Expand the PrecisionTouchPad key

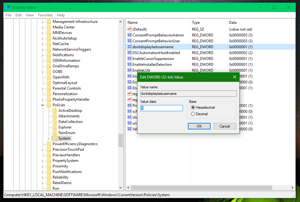click(42, 150)
